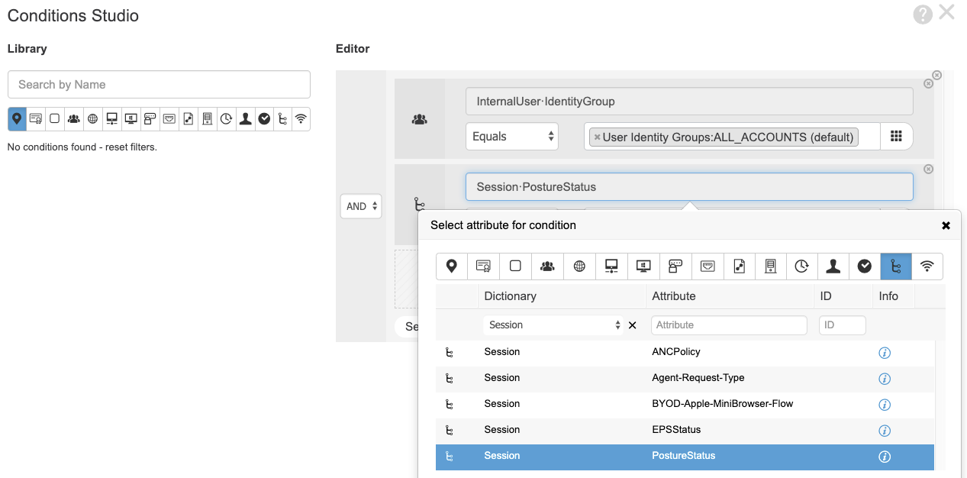Viewport: 967px width, 478px height.
Task: Toggle the location pin filter in Library
Action: [17, 118]
